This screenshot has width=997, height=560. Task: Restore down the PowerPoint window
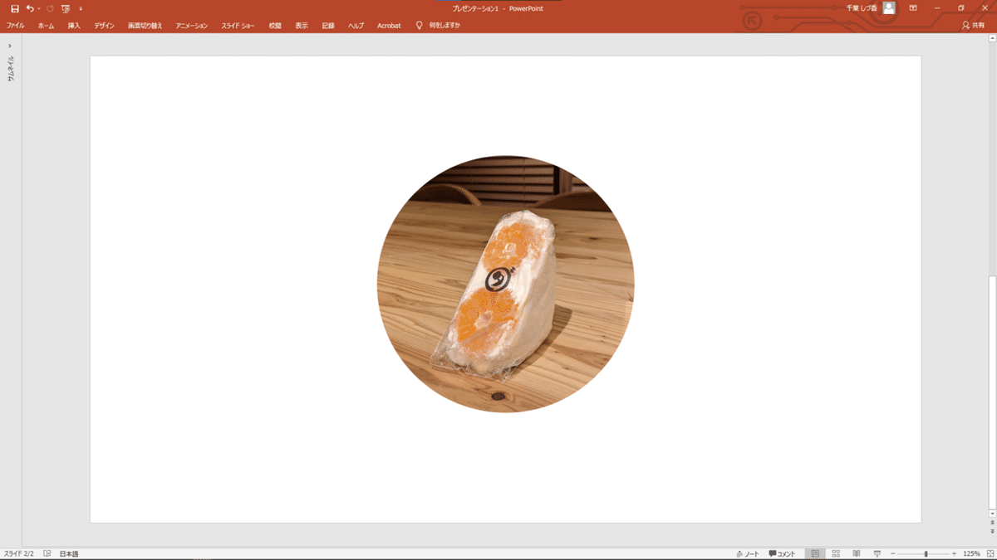[x=960, y=7]
